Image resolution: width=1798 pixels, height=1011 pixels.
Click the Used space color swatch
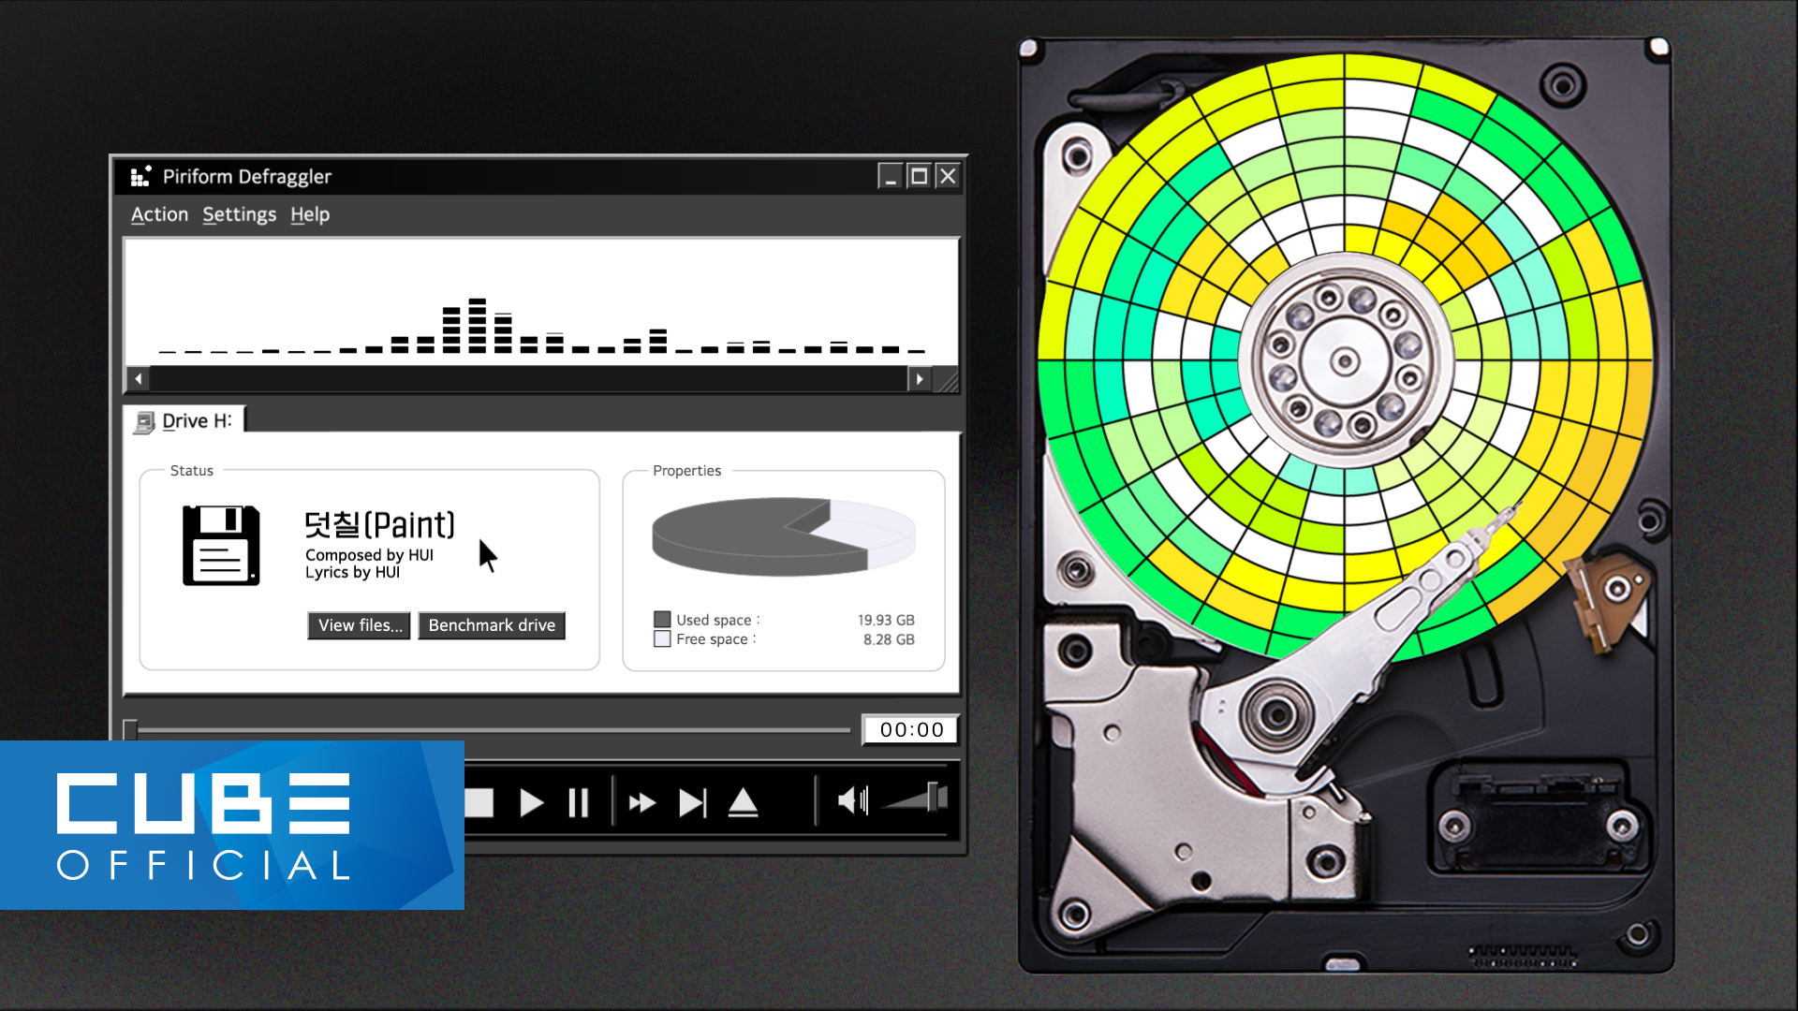[662, 620]
